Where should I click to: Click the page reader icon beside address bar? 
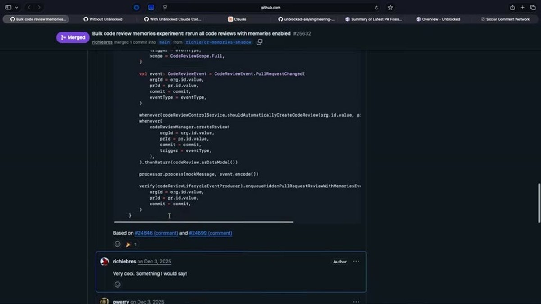click(165, 8)
